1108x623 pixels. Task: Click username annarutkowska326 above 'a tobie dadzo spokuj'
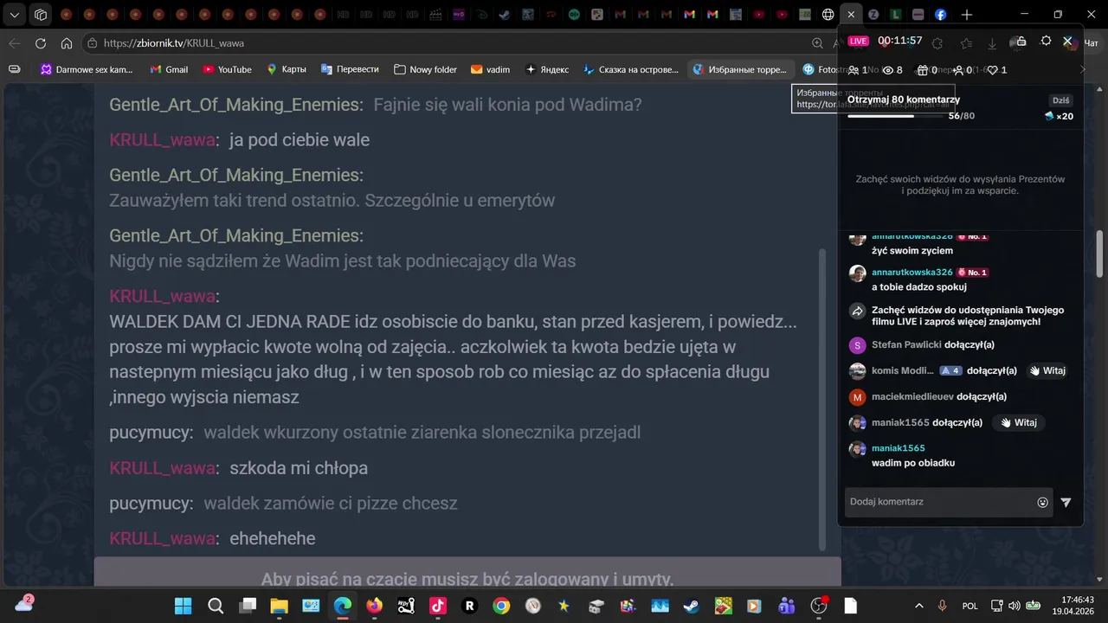pyautogui.click(x=912, y=272)
